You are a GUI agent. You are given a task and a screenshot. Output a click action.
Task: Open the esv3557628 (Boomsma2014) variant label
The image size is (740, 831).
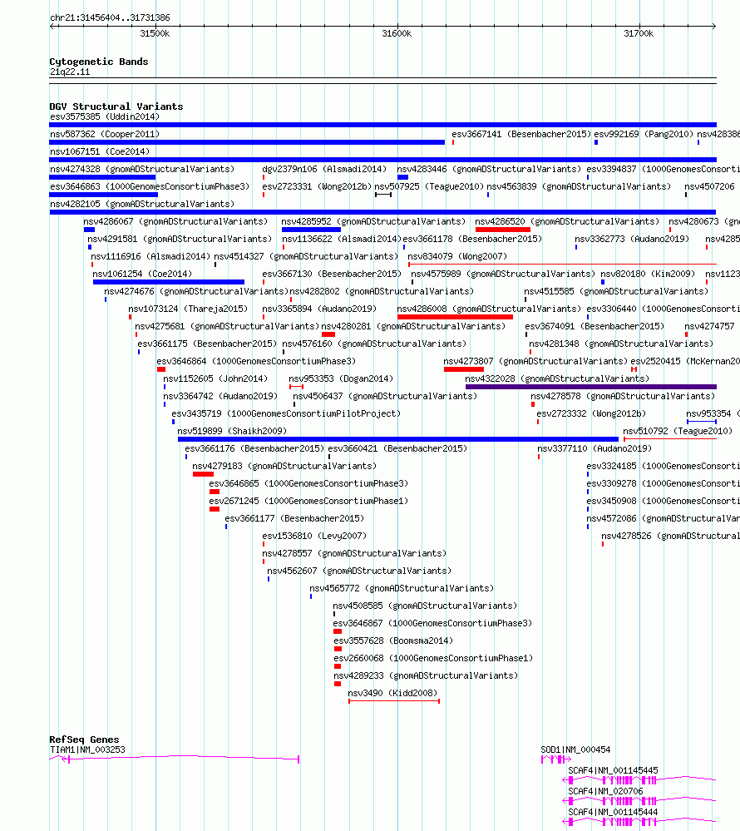pos(393,641)
